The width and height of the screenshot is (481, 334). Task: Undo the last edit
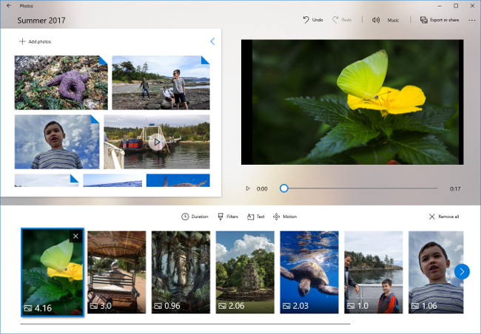[x=312, y=20]
